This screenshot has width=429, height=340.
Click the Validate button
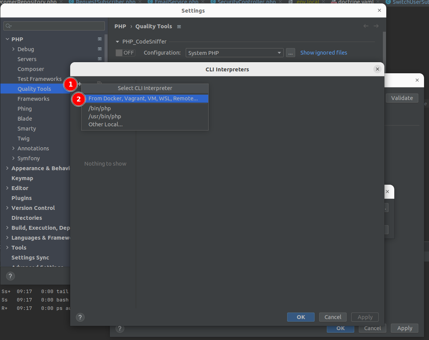pos(402,98)
